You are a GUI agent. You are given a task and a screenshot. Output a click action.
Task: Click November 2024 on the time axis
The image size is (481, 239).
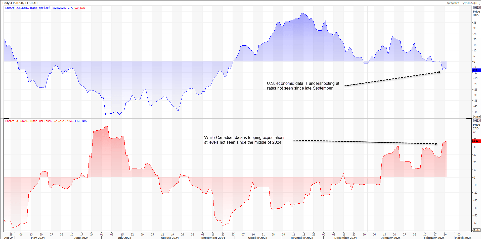click(x=302, y=237)
